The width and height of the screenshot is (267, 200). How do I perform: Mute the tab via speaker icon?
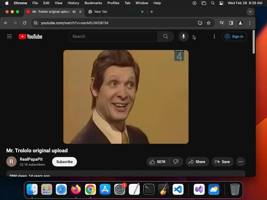(x=74, y=12)
